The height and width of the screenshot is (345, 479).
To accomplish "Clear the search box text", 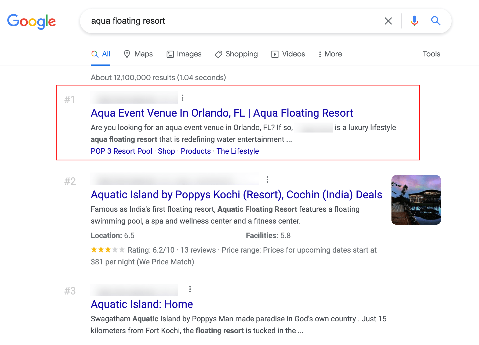I will (388, 21).
